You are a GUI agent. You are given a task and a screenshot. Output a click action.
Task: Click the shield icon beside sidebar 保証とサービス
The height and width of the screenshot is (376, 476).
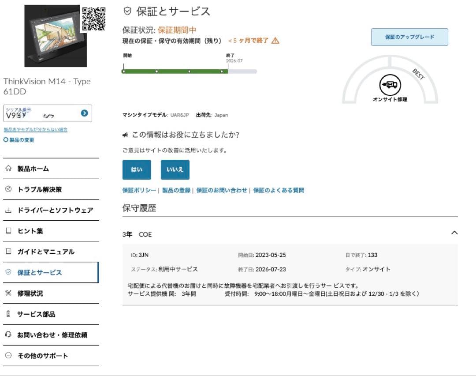click(8, 272)
